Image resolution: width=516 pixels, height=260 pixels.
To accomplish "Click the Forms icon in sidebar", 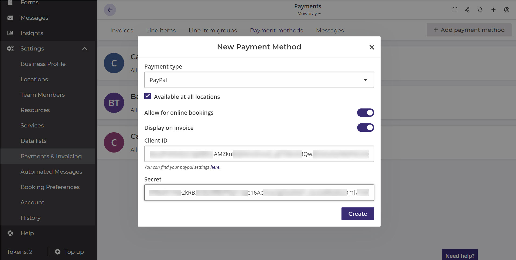I will pyautogui.click(x=10, y=3).
